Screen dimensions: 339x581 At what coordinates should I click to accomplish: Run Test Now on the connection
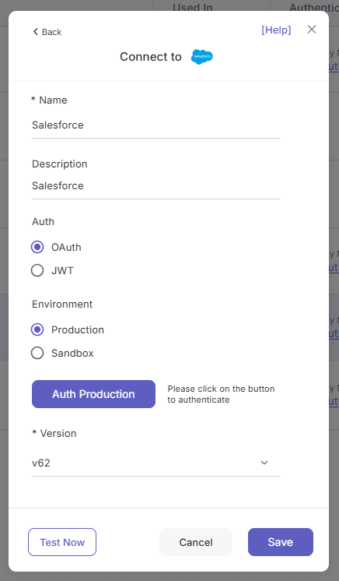[x=62, y=542]
